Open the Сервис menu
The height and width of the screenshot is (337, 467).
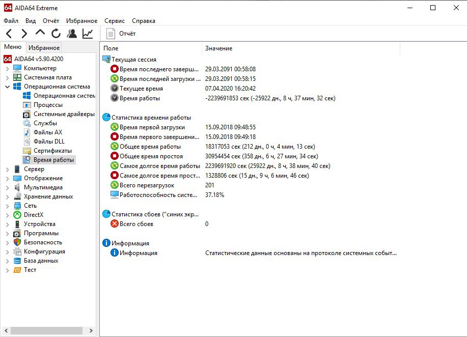point(115,21)
